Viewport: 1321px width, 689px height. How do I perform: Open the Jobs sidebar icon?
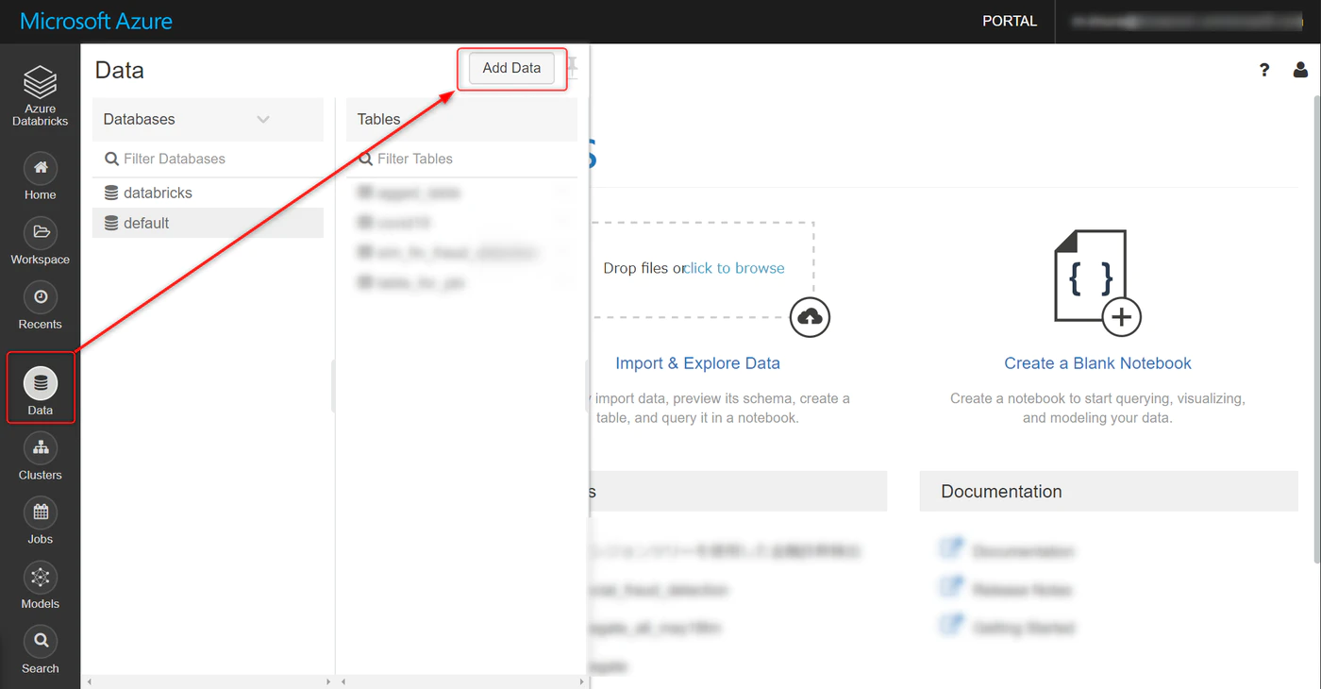click(x=40, y=513)
